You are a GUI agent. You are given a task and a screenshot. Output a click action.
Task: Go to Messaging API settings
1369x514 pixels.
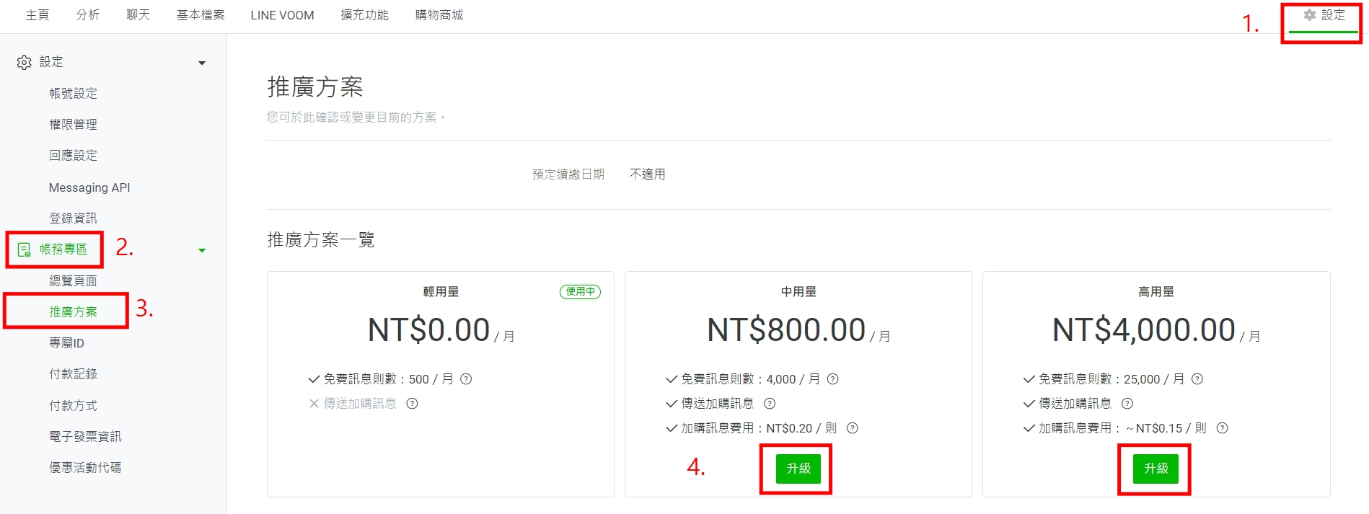89,187
